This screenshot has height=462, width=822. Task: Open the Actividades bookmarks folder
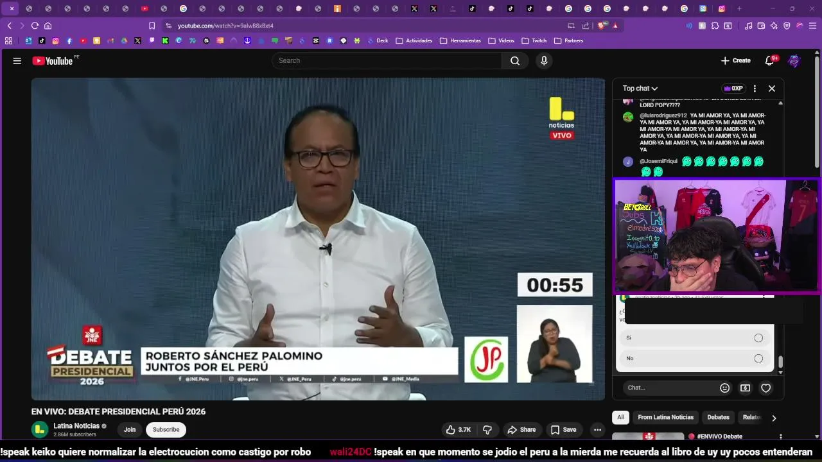coord(414,40)
